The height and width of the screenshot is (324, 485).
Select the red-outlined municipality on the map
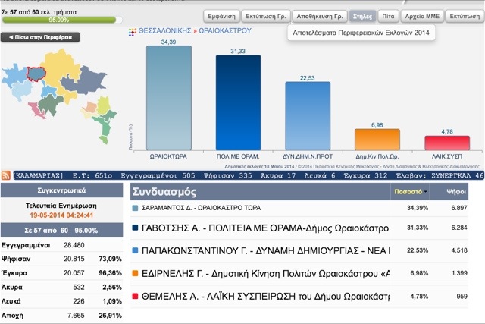[36, 74]
